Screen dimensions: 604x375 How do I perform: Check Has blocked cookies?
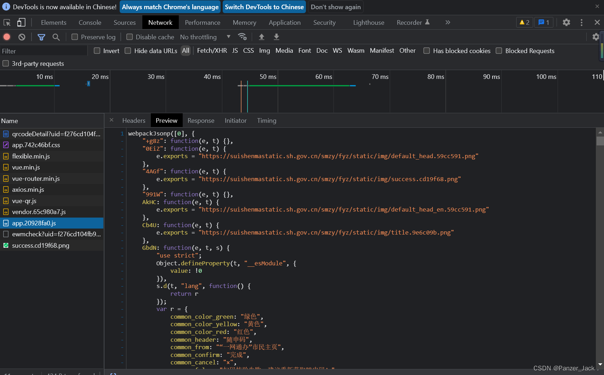click(x=427, y=51)
